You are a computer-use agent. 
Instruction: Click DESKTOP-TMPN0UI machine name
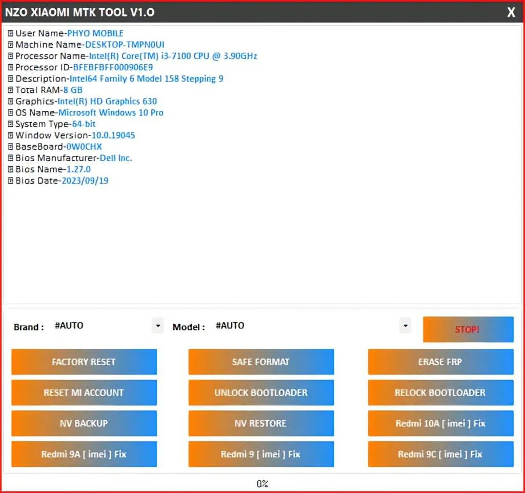point(125,45)
